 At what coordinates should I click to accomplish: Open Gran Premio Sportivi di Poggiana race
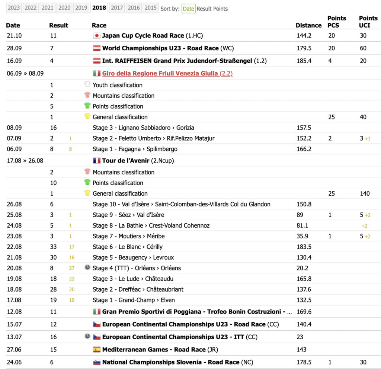[197, 312]
